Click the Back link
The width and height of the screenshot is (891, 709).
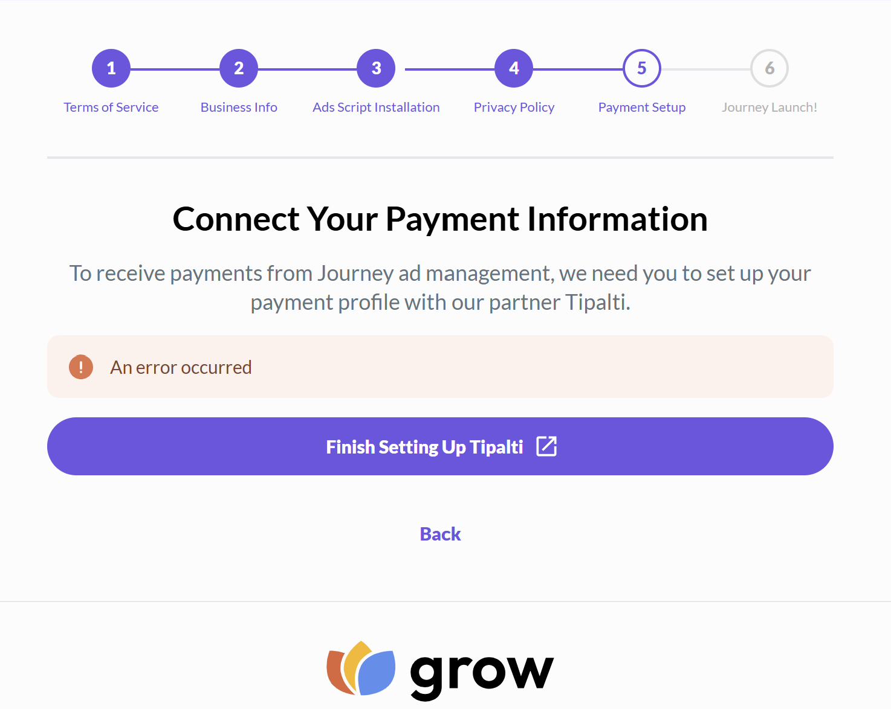point(440,534)
